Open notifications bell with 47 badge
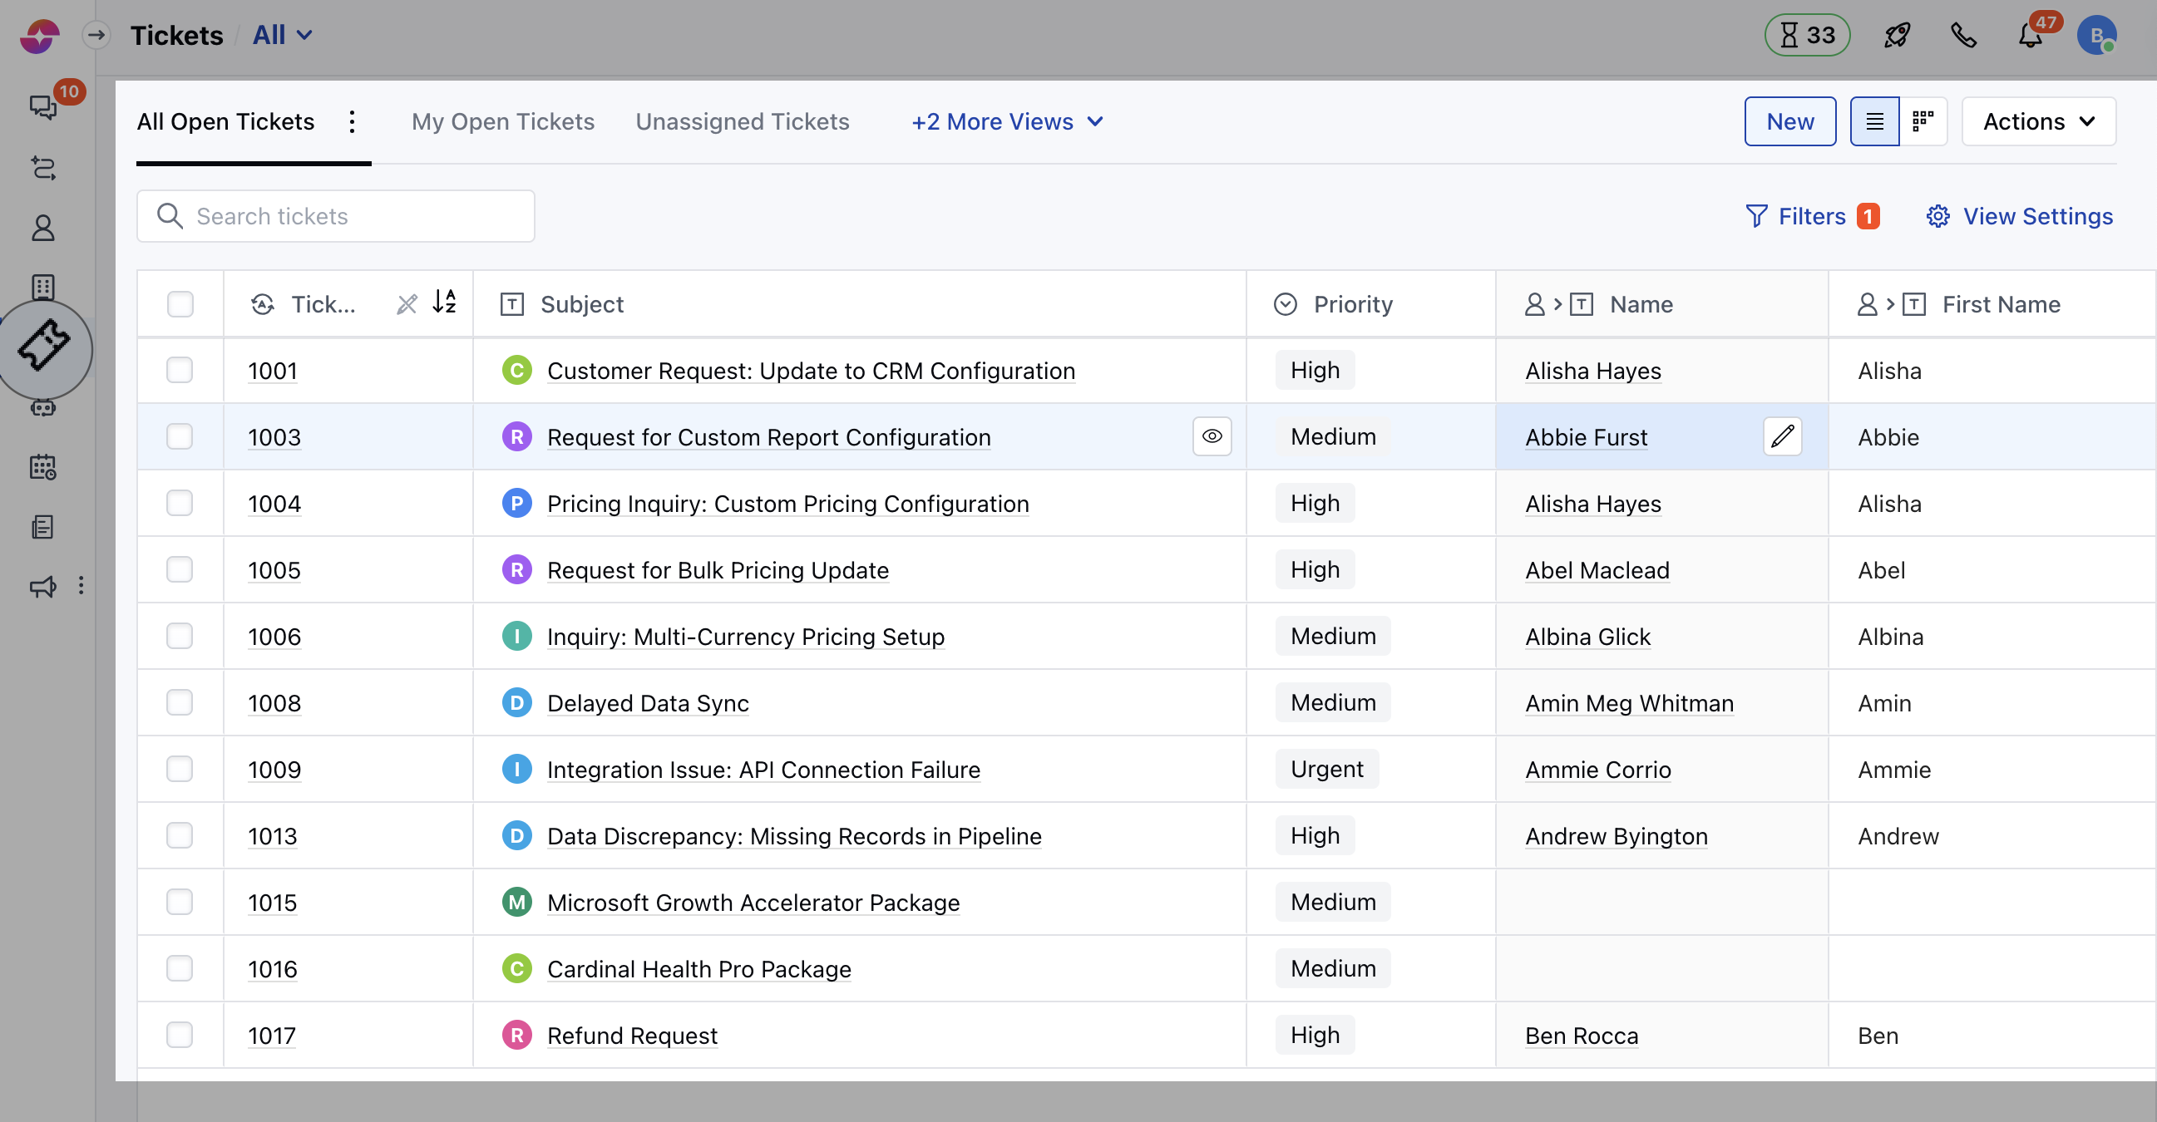Viewport: 2157px width, 1122px height. pos(2030,35)
